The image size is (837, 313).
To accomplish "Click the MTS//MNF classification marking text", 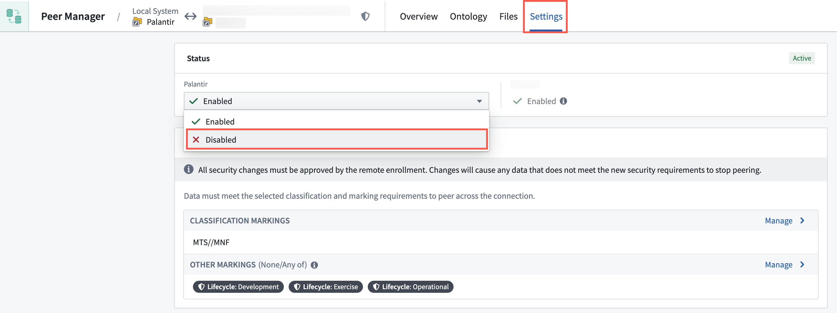I will [211, 242].
